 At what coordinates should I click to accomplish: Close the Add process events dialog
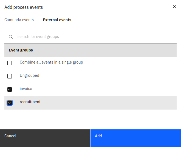pyautogui.click(x=174, y=7)
